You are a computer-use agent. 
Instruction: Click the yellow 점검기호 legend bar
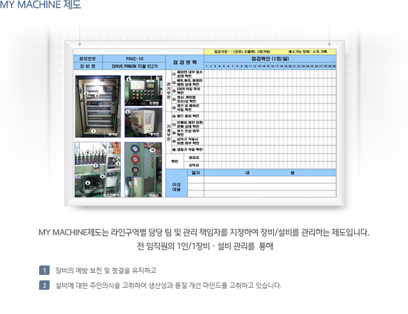[270, 52]
